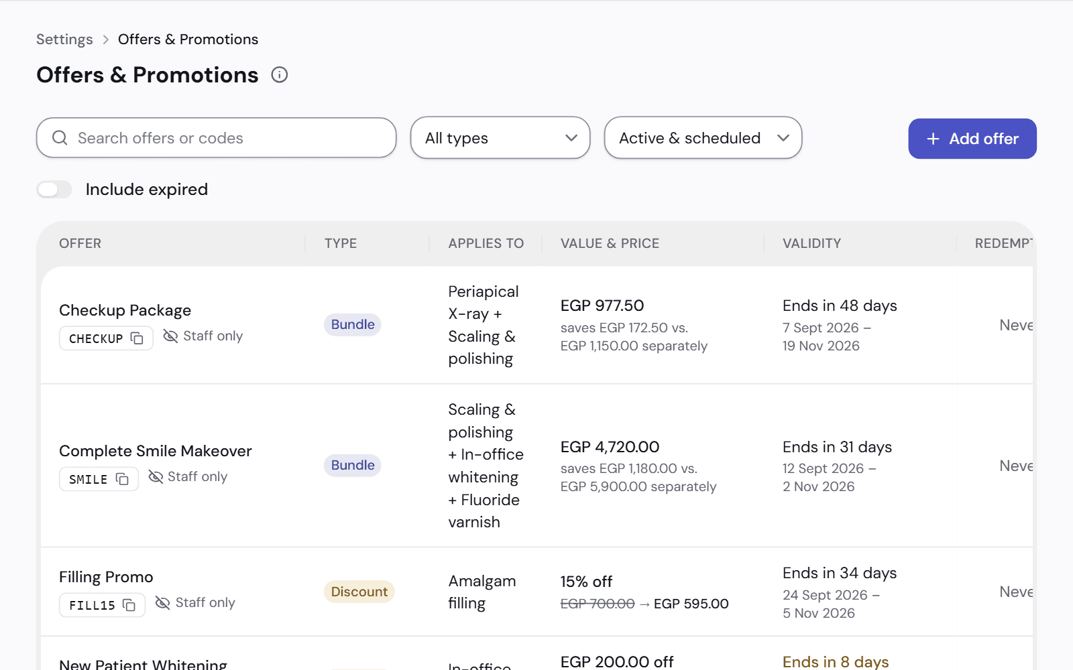The image size is (1073, 670).
Task: Click the VALIDITY column header
Action: [811, 243]
